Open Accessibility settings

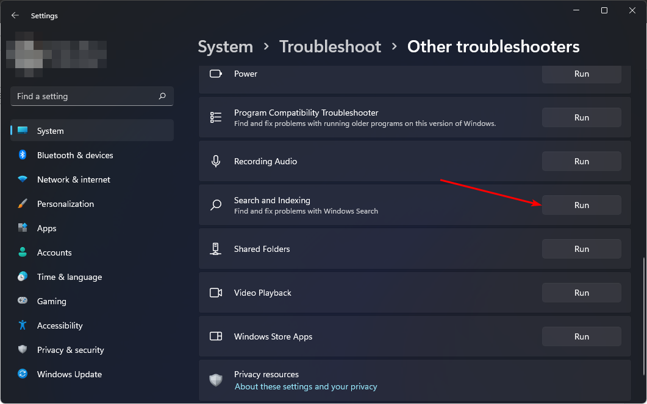(x=92, y=325)
